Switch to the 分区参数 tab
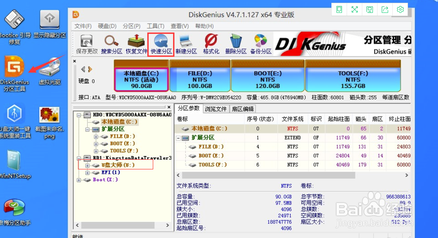This screenshot has width=438, height=238. [x=189, y=108]
